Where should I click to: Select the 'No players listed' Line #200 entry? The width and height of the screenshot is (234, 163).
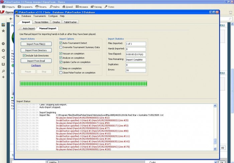[84, 149]
